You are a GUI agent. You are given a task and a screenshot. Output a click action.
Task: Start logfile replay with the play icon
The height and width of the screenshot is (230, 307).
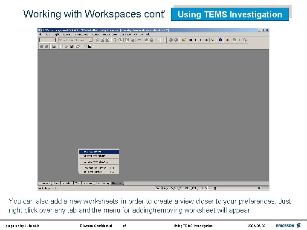(x=195, y=40)
